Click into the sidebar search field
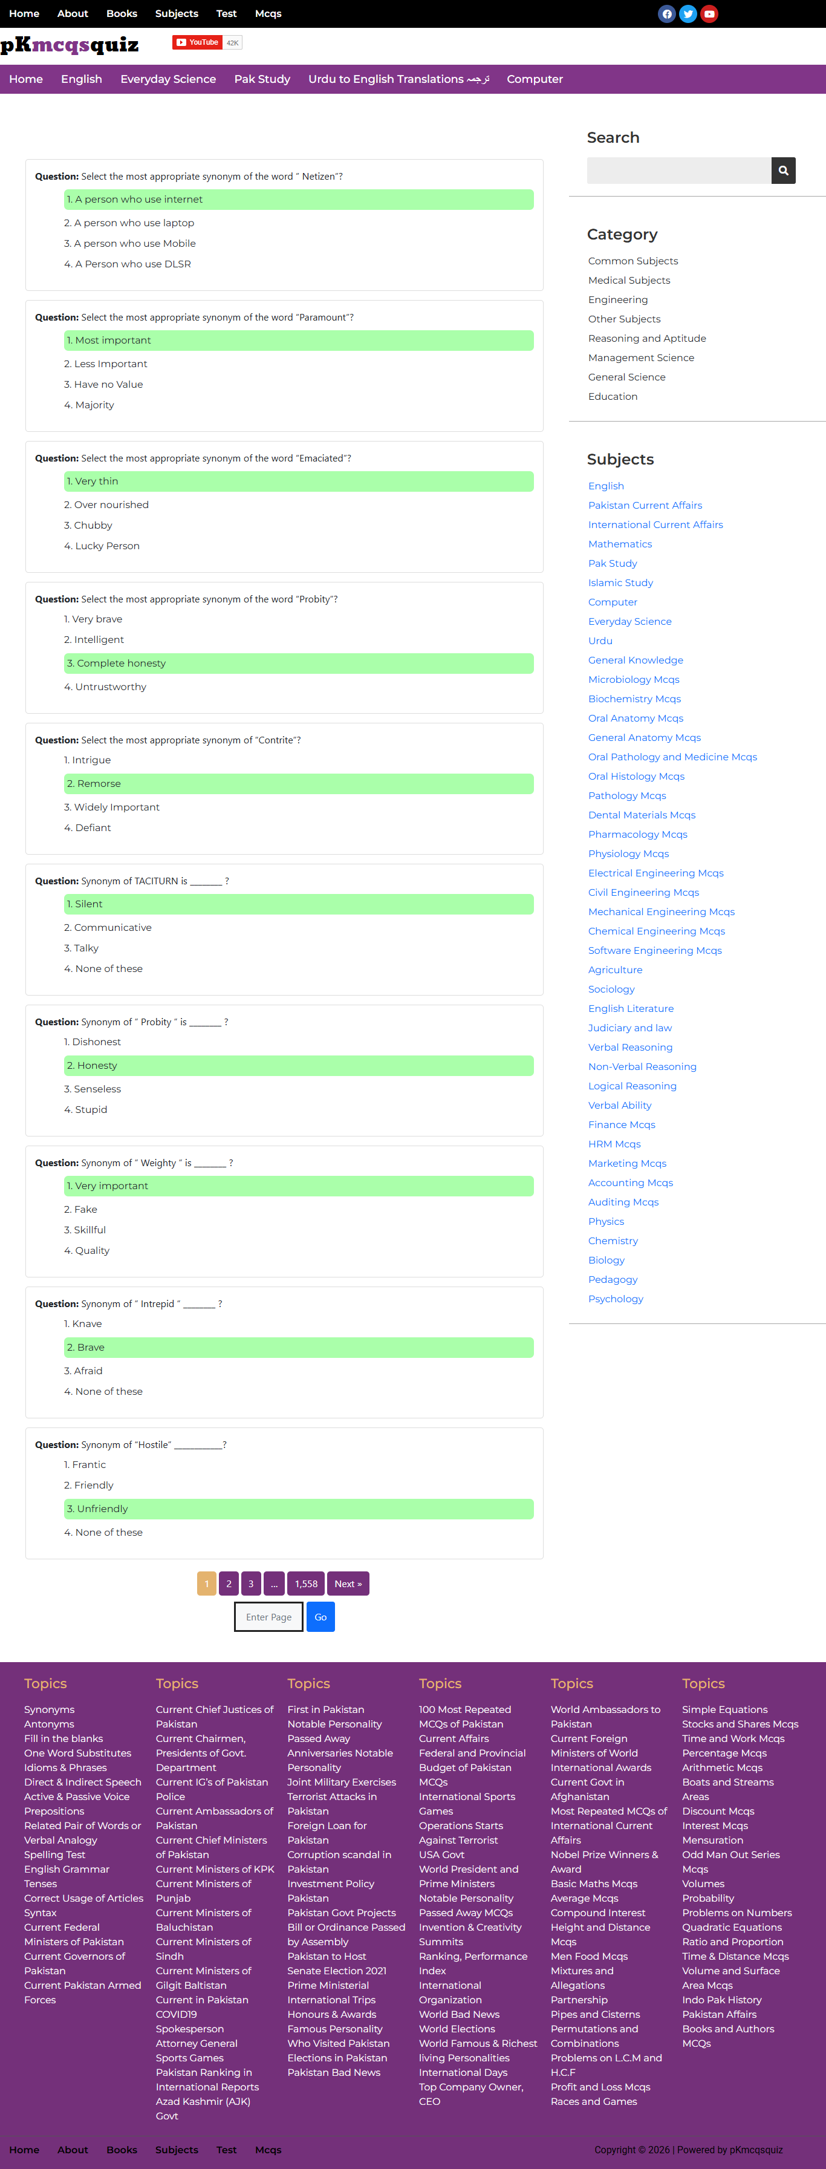Screen dimensions: 826x2169 [678, 170]
